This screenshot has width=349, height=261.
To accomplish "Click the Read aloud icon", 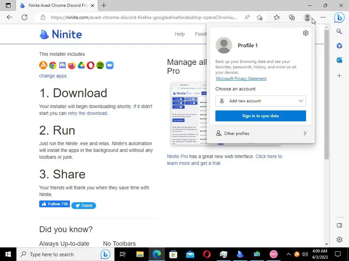I will coord(247,17).
